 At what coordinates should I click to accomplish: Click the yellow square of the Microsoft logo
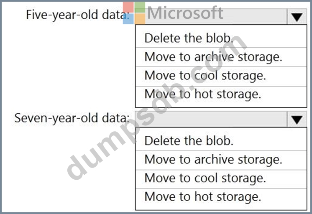click(x=140, y=19)
